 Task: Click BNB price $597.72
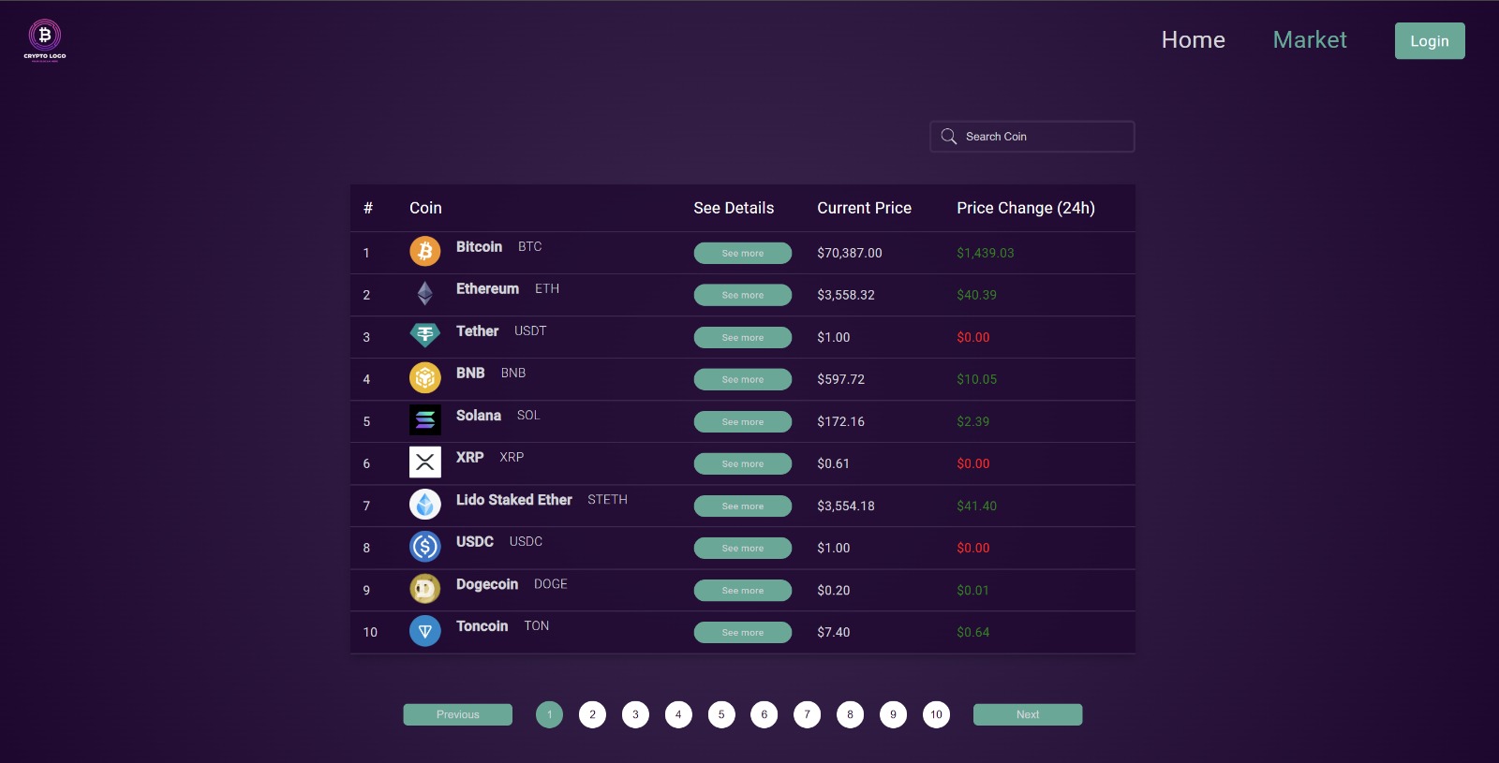click(x=841, y=379)
